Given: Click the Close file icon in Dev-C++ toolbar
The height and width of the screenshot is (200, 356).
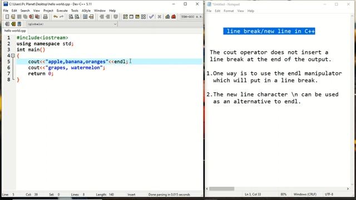Looking at the screenshot, I should pyautogui.click(x=31, y=17).
